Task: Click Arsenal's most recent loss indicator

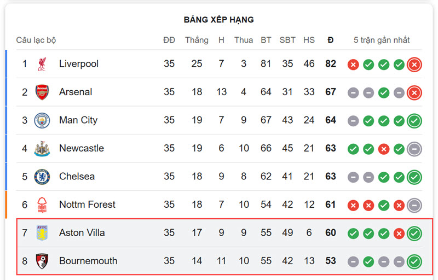Action: pyautogui.click(x=414, y=92)
